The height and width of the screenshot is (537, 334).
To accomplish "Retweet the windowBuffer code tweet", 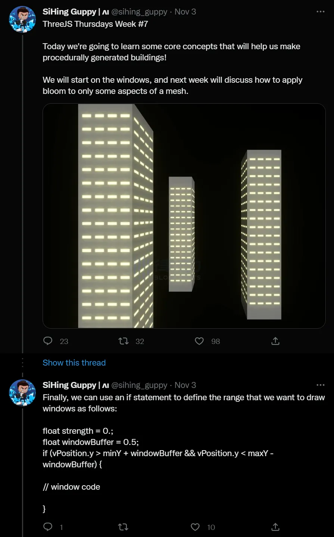I will 123,527.
